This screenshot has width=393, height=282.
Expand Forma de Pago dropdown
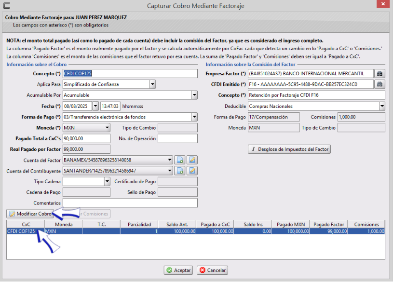[194, 117]
